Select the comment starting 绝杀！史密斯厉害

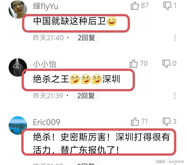tap(101, 143)
